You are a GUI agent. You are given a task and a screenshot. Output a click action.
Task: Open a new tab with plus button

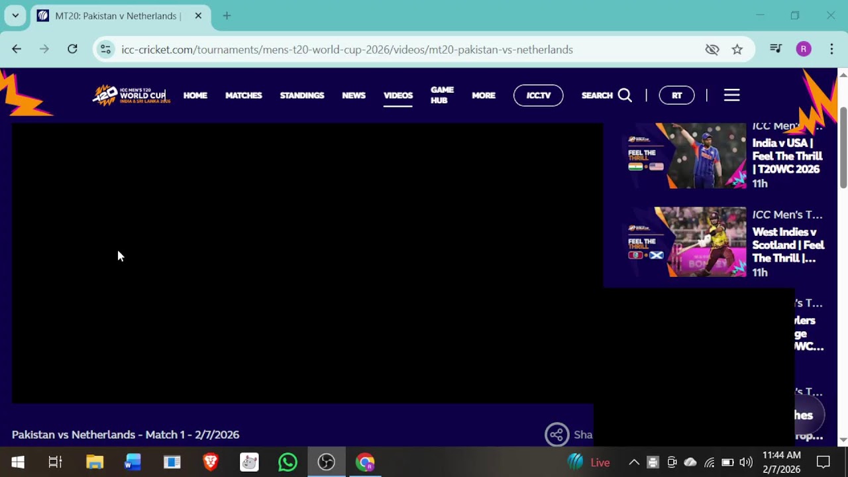click(227, 16)
